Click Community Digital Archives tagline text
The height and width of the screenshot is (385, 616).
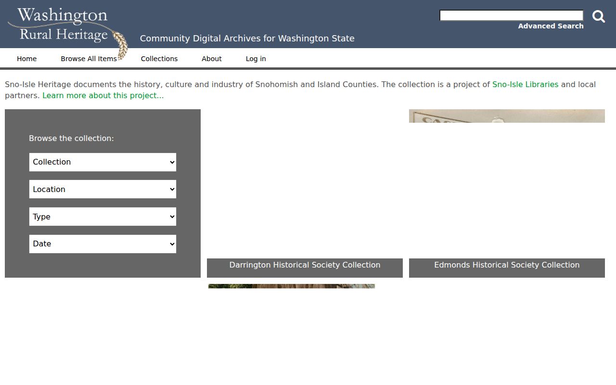pos(247,38)
